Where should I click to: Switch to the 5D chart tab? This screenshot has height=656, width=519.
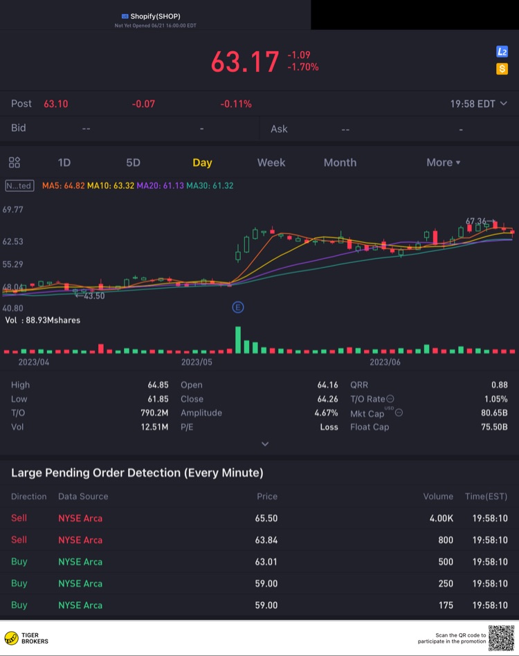click(133, 163)
